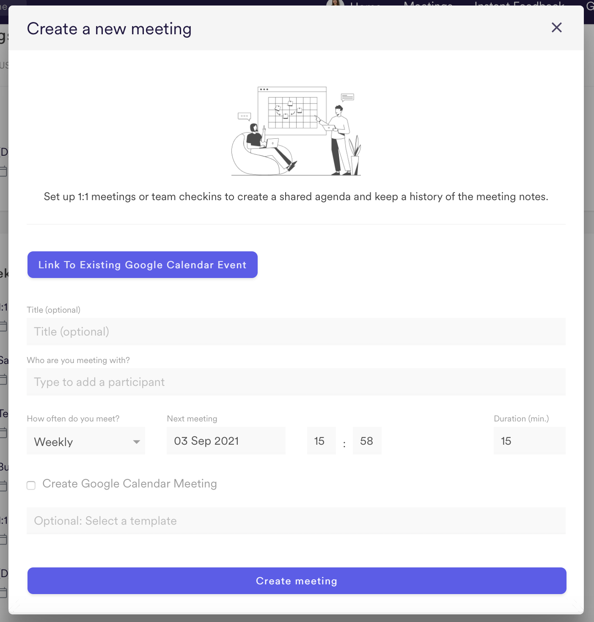Screen dimensions: 594x622
Task: Open the Weekly frequency dropdown
Action: [x=86, y=441]
